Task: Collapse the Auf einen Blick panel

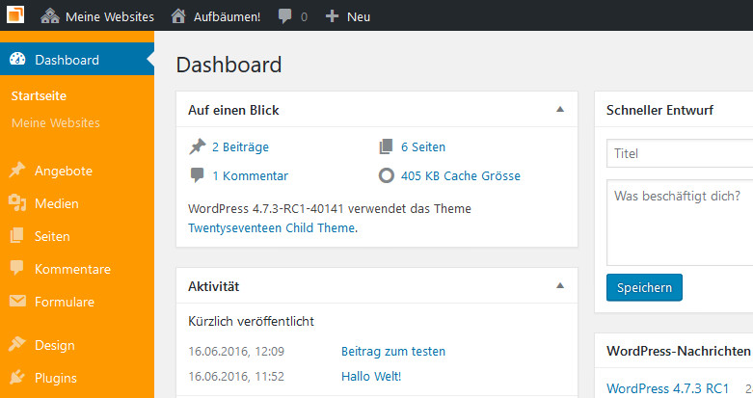Action: click(x=560, y=110)
